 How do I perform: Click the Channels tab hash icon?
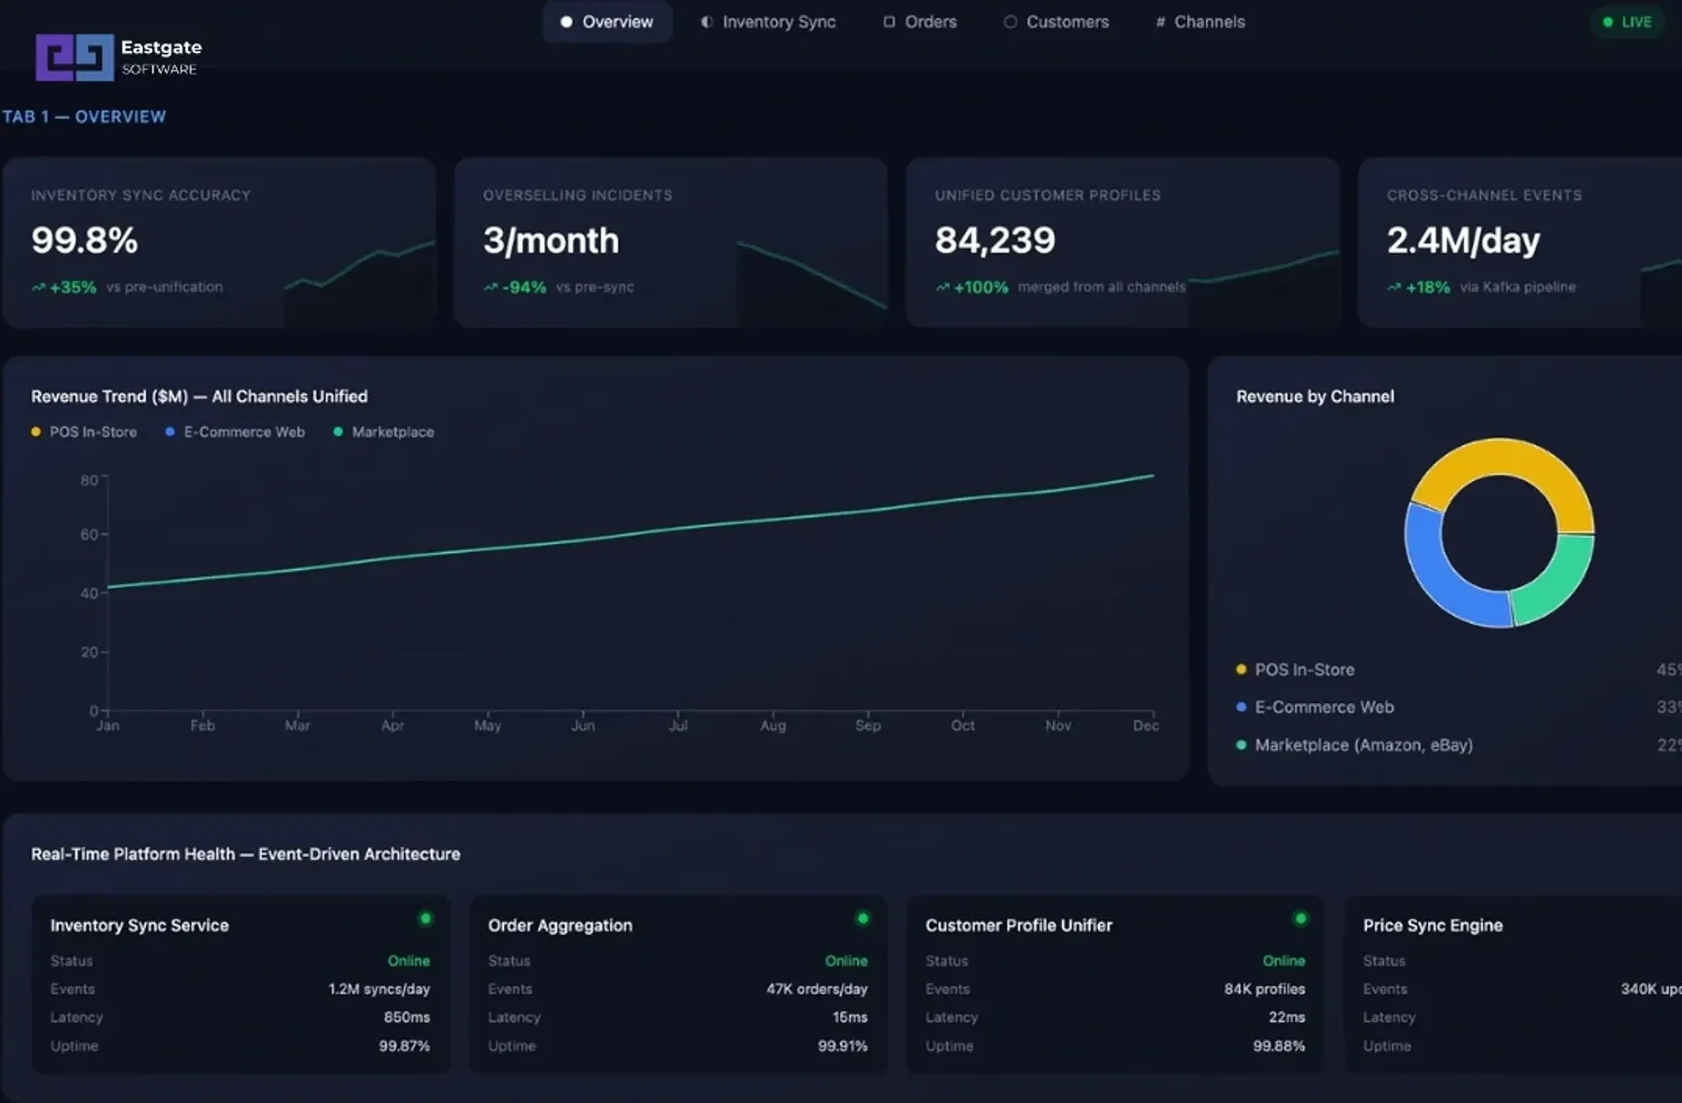click(1160, 22)
